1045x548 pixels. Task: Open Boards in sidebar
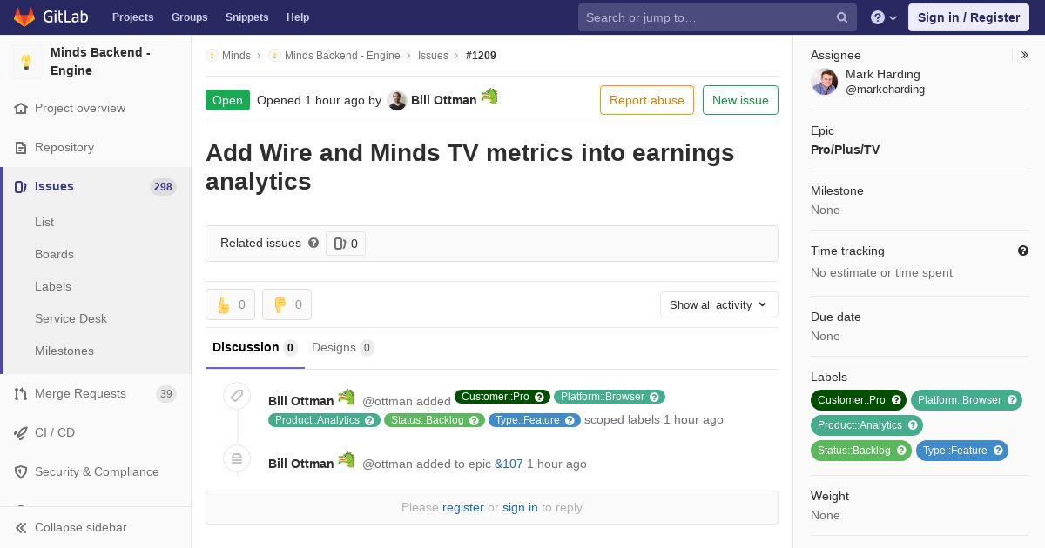pos(54,254)
